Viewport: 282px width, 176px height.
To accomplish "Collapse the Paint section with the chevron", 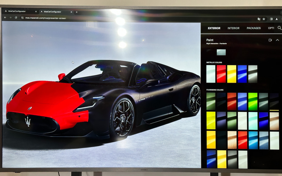I will (x=277, y=40).
